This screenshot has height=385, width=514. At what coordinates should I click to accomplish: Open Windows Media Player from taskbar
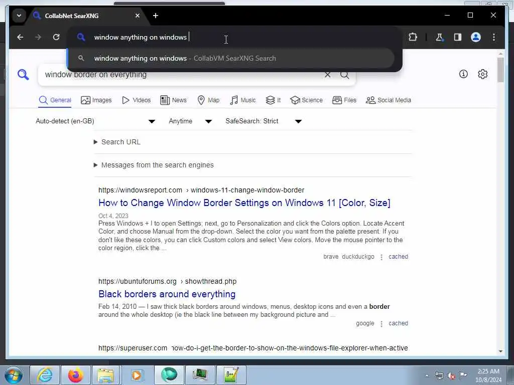(137, 375)
